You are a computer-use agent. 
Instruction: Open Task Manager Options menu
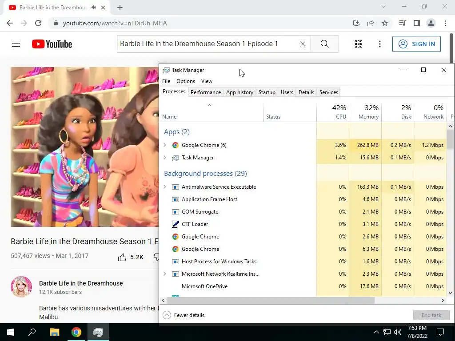[186, 81]
